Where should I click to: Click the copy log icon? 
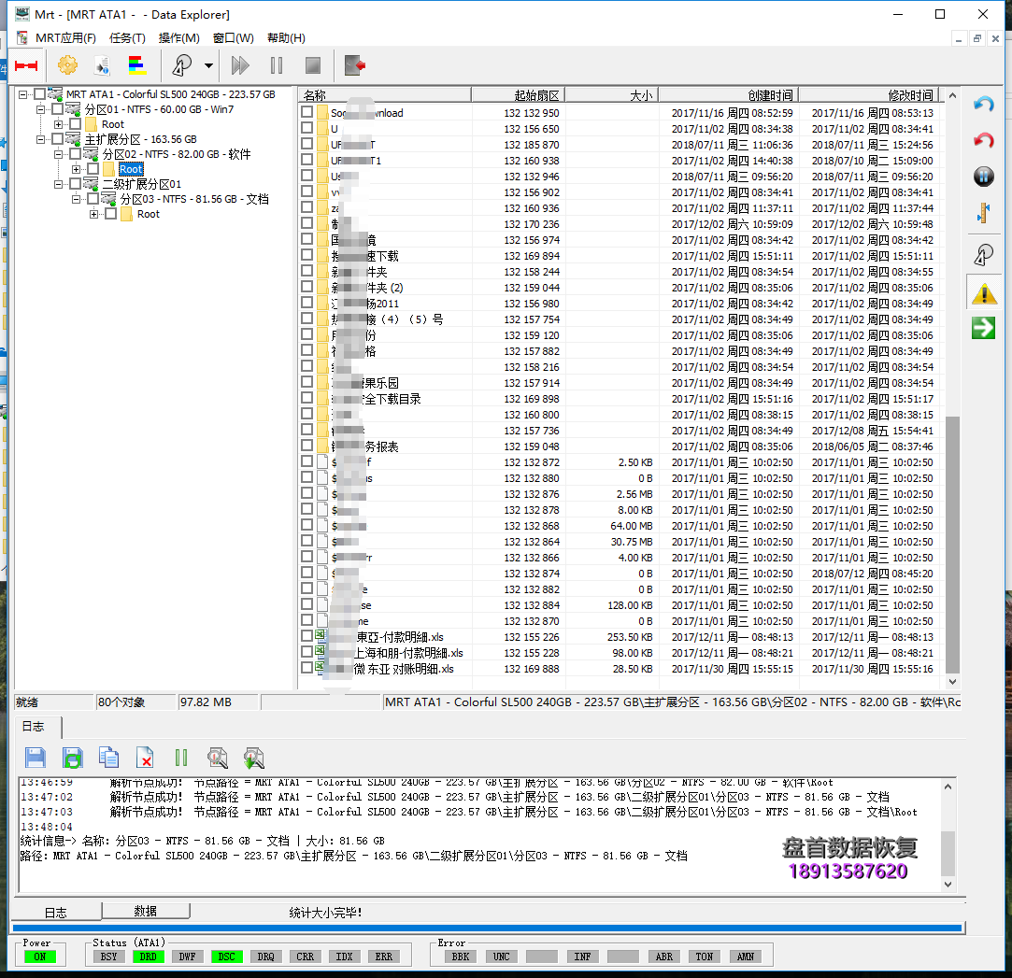(x=108, y=758)
